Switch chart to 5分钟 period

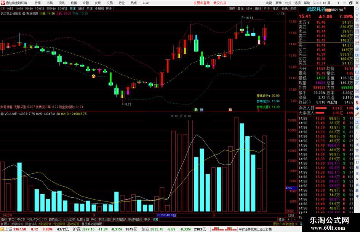click(x=29, y=8)
